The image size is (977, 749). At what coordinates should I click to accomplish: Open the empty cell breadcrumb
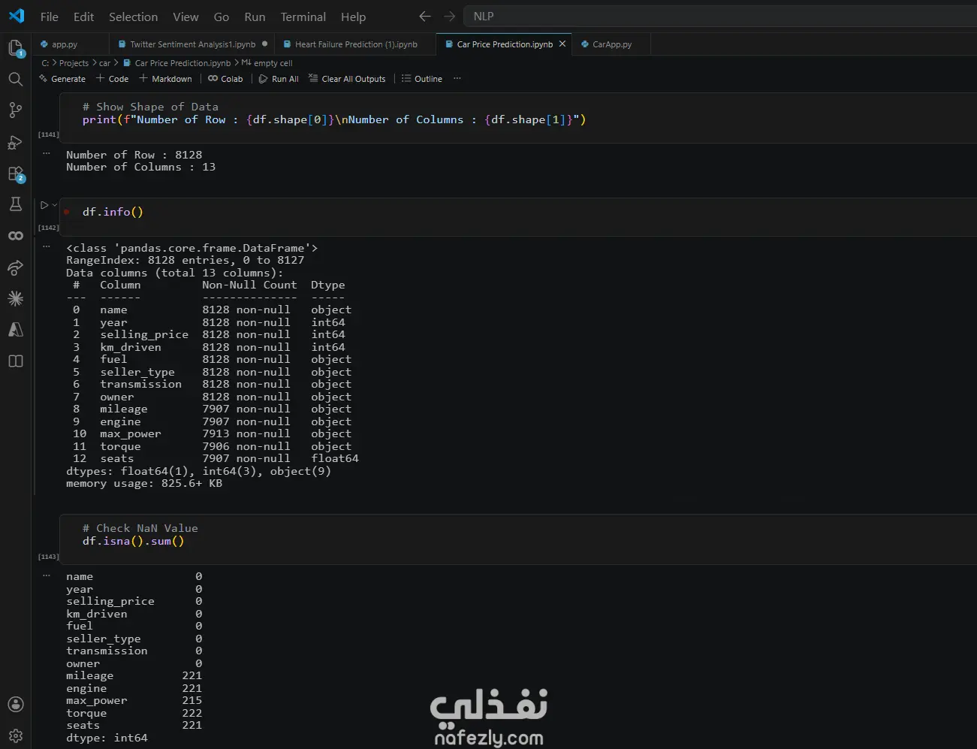(x=267, y=63)
